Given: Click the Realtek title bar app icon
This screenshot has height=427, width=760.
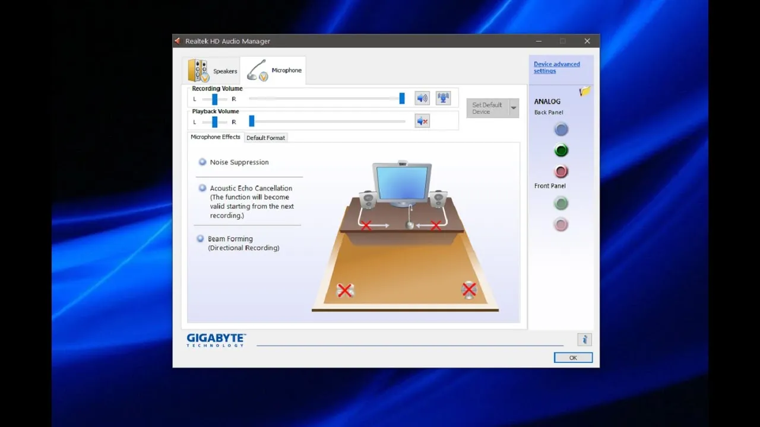Looking at the screenshot, I should pyautogui.click(x=178, y=41).
